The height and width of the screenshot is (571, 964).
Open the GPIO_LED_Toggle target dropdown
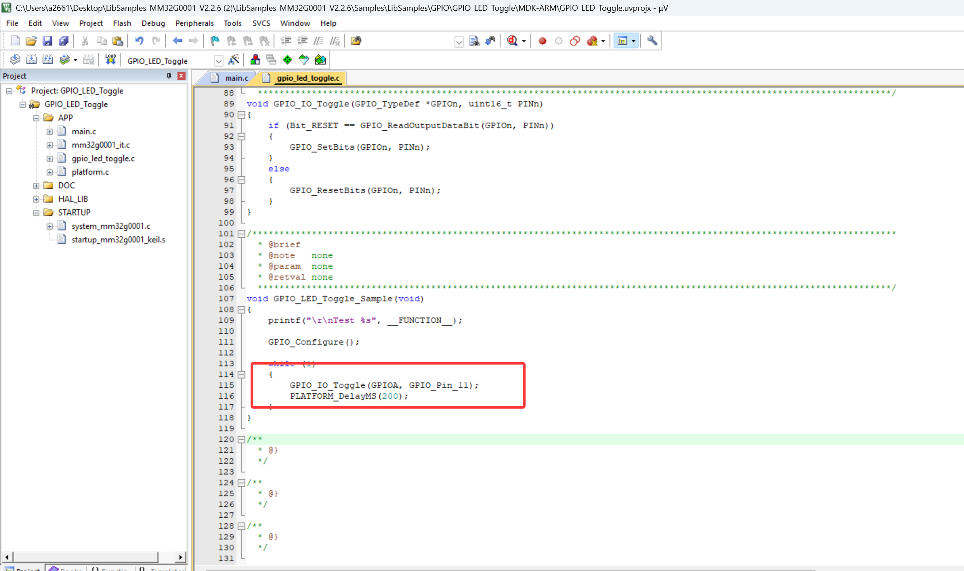point(219,61)
